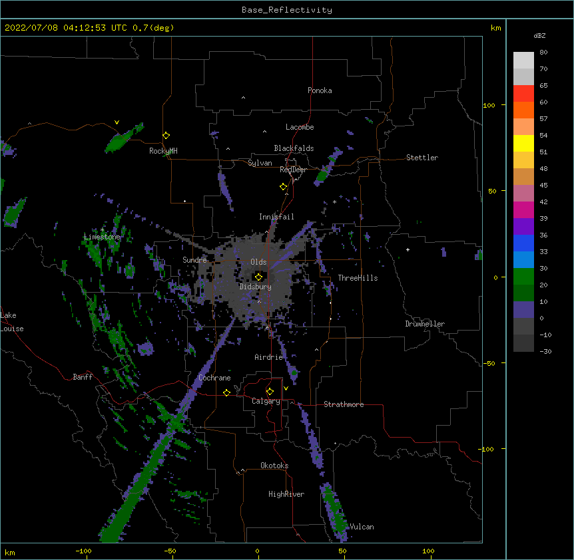Click the Lake Louise label
Image resolution: width=574 pixels, height=560 pixels.
(12, 322)
